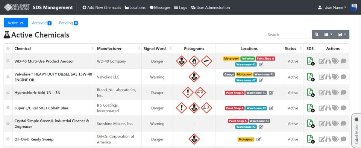
Task: Switch to the Pending tab
Action: (x=68, y=23)
